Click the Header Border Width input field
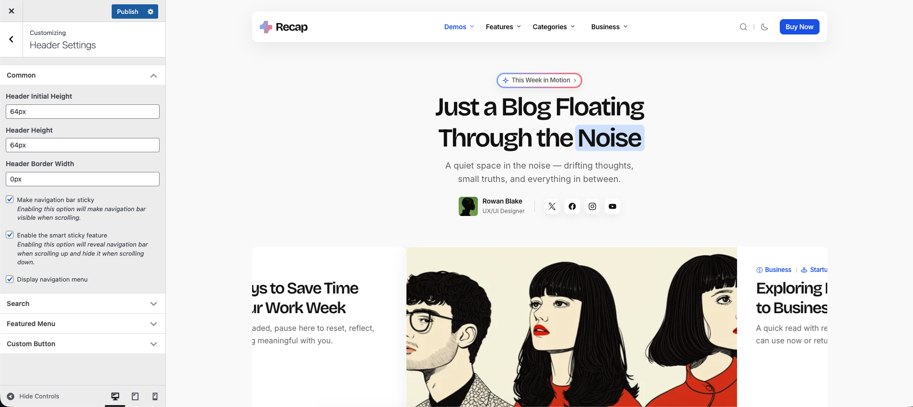This screenshot has width=913, height=407. tap(82, 179)
